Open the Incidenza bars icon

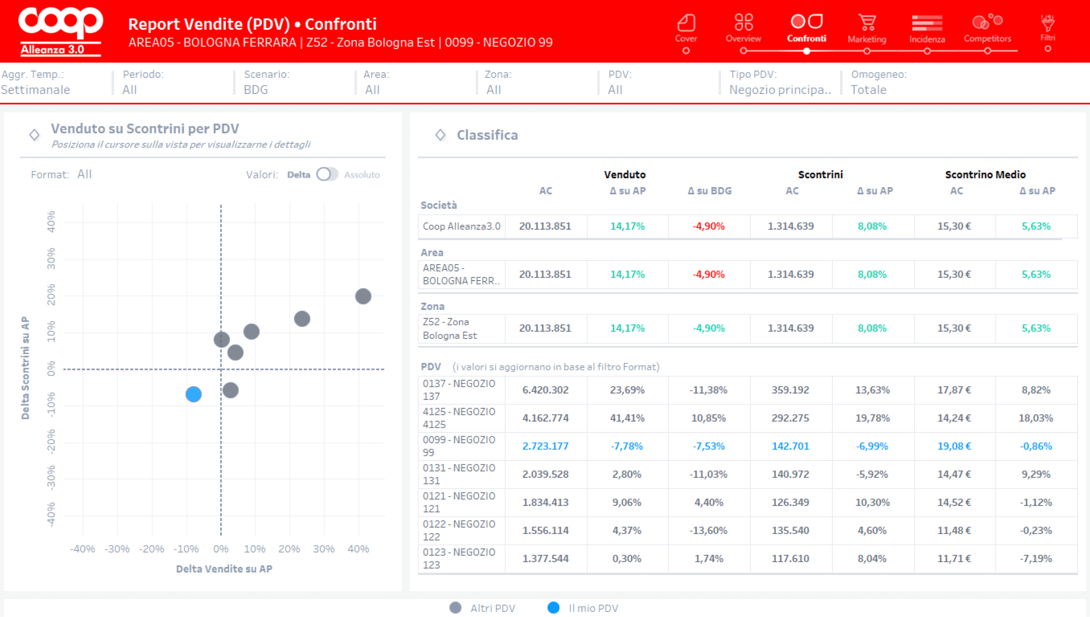tap(927, 23)
